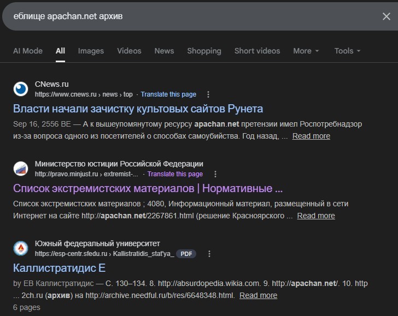Clear the search box with X icon

coord(386,16)
